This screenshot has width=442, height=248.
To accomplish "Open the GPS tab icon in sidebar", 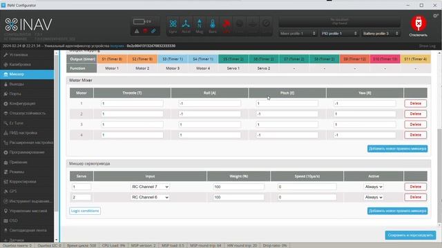I will coord(6,192).
